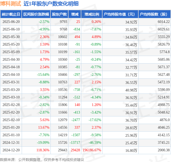The width and height of the screenshot is (171, 162).
Task: Click the change value -2477
Action: (76, 120)
